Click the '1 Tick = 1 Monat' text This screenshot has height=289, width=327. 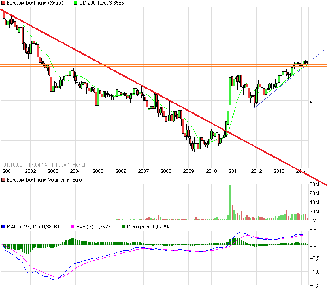tap(68, 165)
